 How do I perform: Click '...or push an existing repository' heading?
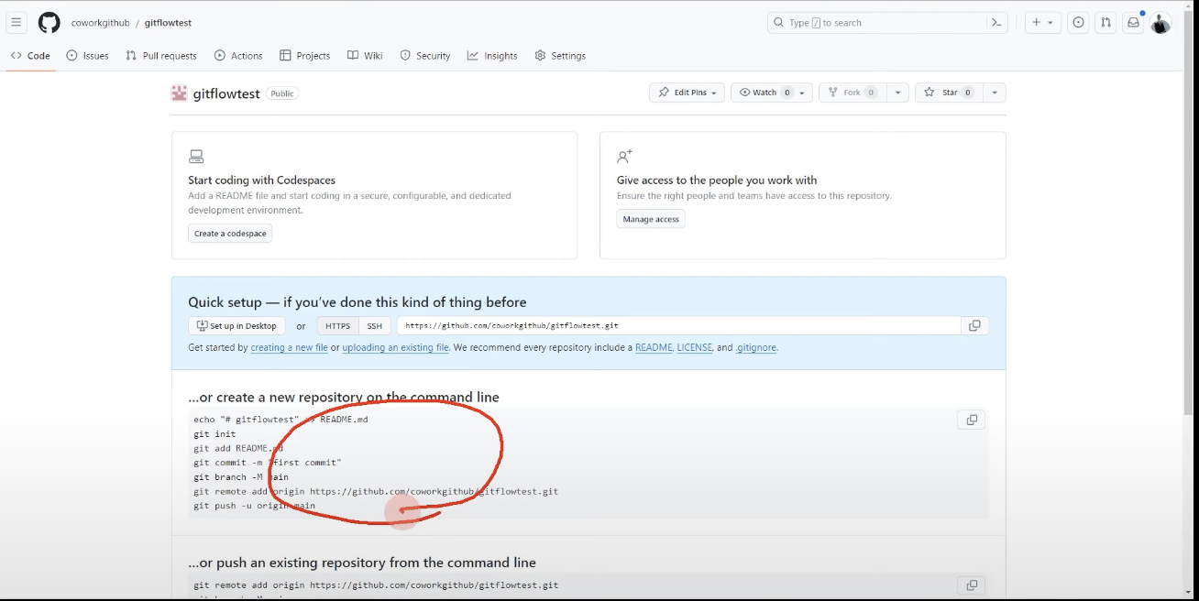362,563
